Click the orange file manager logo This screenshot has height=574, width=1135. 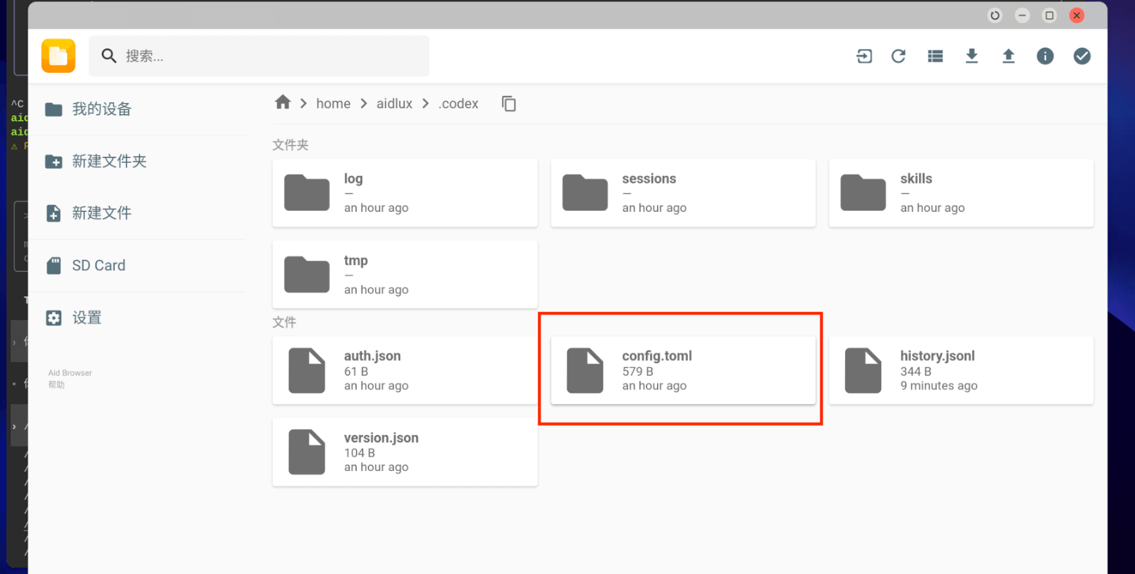point(58,56)
